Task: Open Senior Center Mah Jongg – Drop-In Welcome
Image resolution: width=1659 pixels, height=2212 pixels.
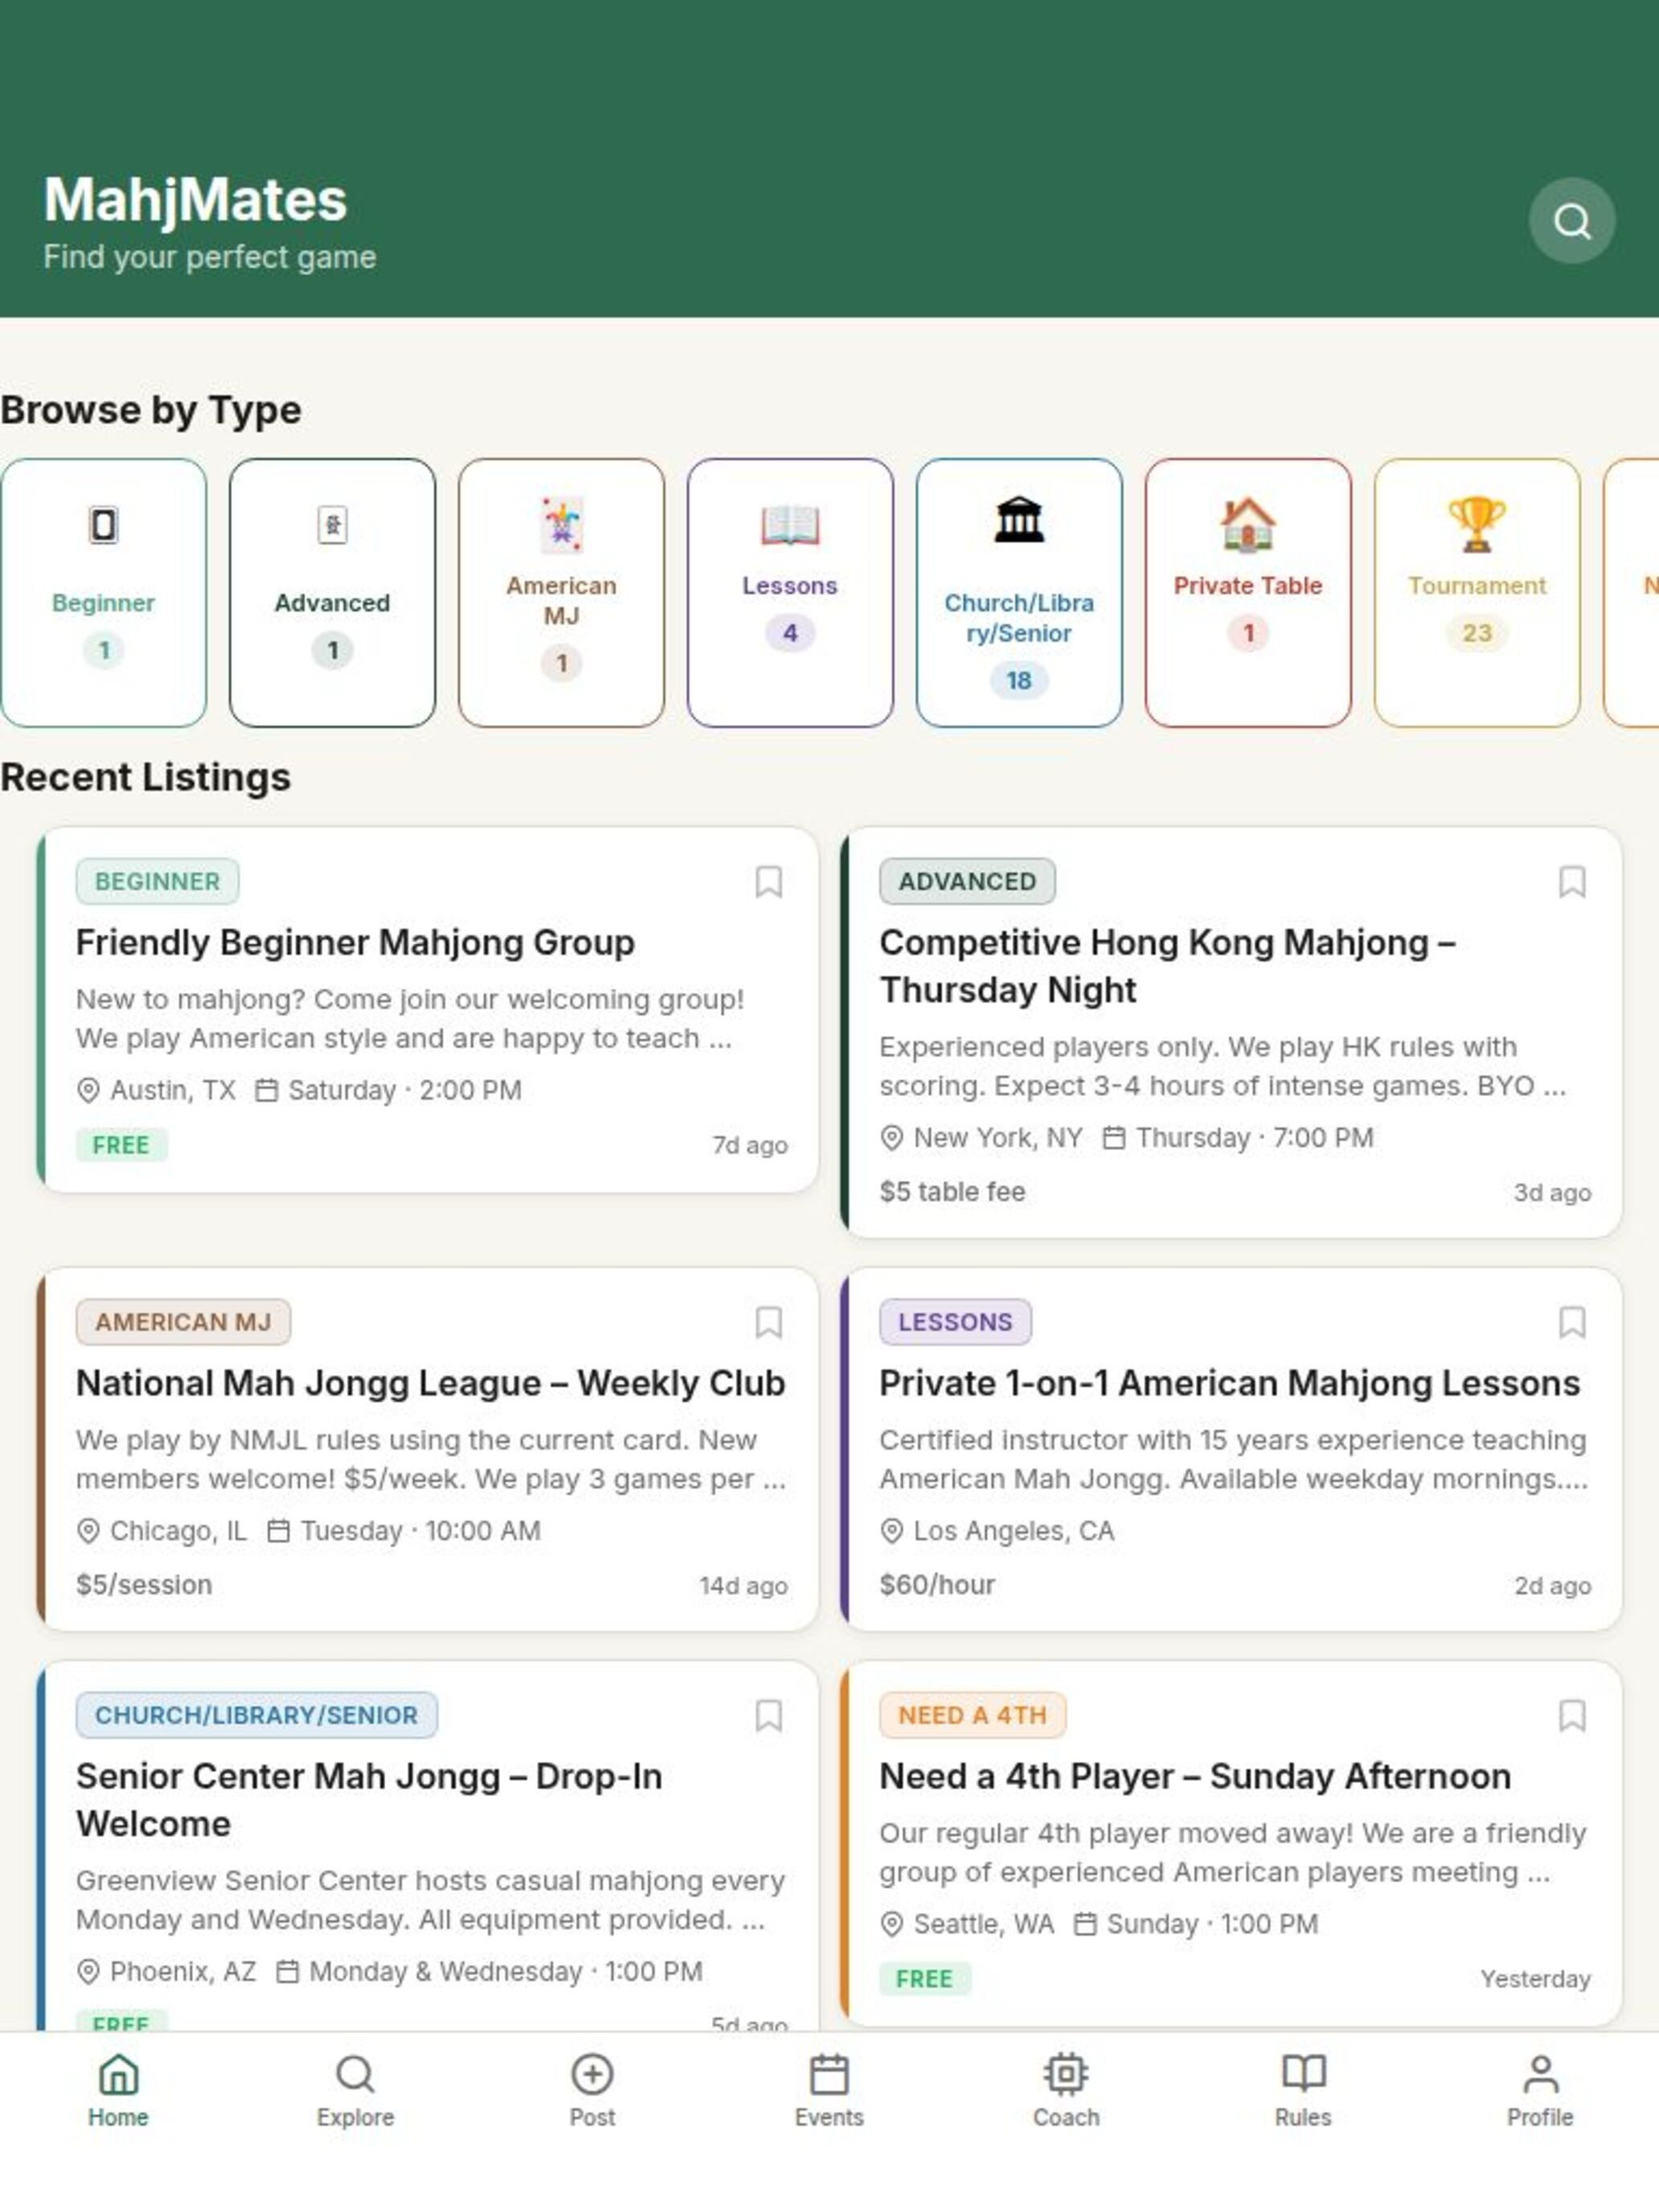Action: coord(369,1800)
